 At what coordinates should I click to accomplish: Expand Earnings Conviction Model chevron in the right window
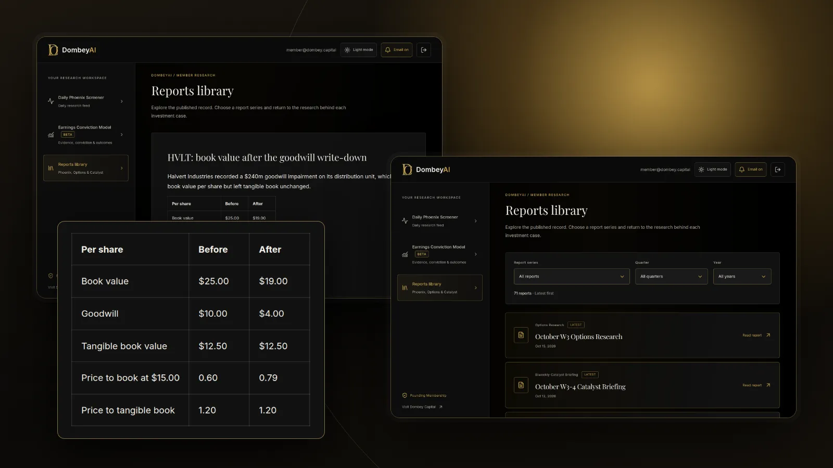coord(476,254)
